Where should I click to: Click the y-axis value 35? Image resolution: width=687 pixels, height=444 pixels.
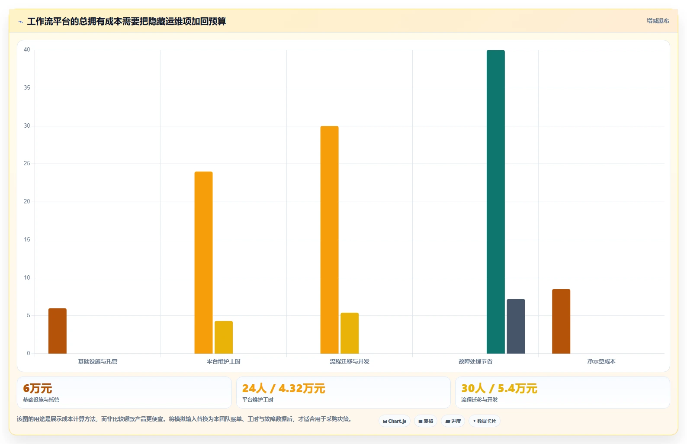click(27, 88)
